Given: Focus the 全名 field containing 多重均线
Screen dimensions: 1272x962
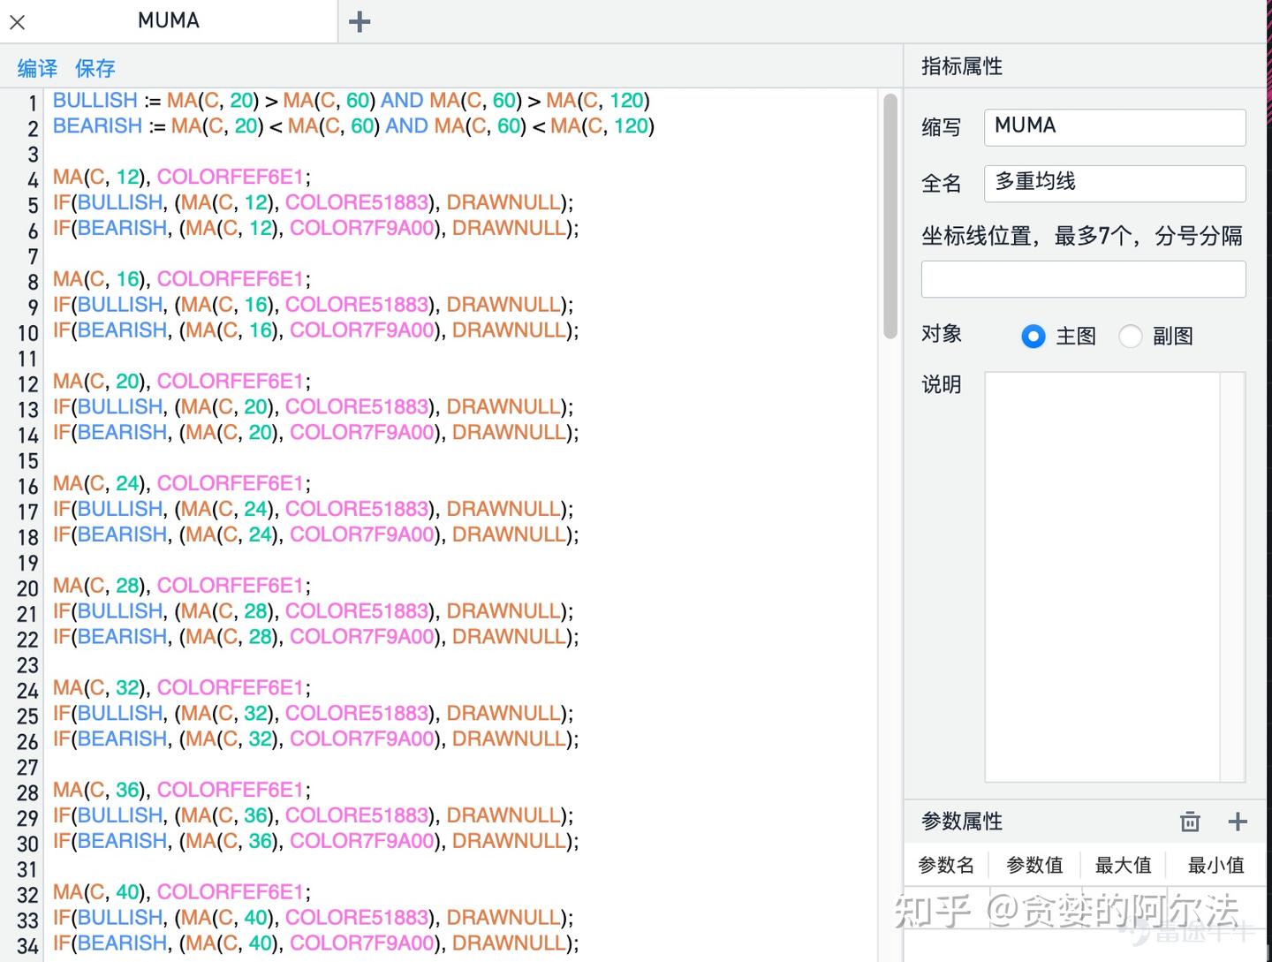Looking at the screenshot, I should pyautogui.click(x=1115, y=184).
